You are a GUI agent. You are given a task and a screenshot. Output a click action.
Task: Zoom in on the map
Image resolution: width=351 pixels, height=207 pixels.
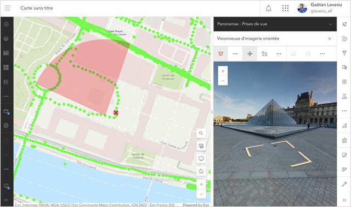[201, 184]
